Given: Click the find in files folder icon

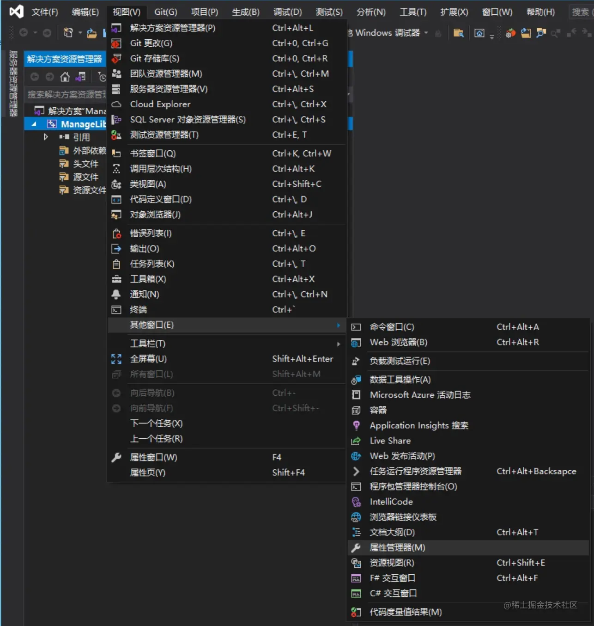Looking at the screenshot, I should pyautogui.click(x=458, y=33).
